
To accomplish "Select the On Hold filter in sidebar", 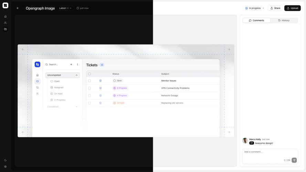I will (x=56, y=94).
